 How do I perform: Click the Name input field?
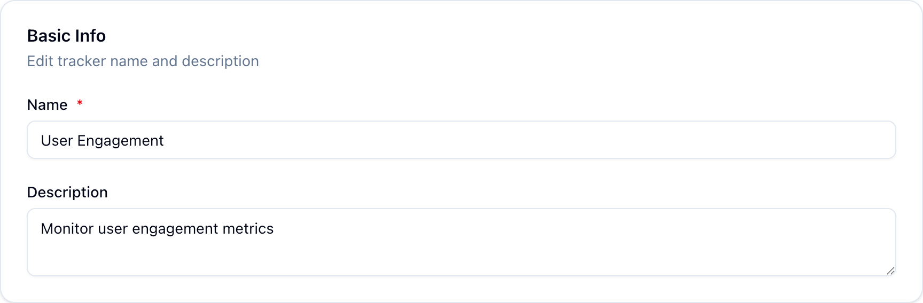pos(461,140)
